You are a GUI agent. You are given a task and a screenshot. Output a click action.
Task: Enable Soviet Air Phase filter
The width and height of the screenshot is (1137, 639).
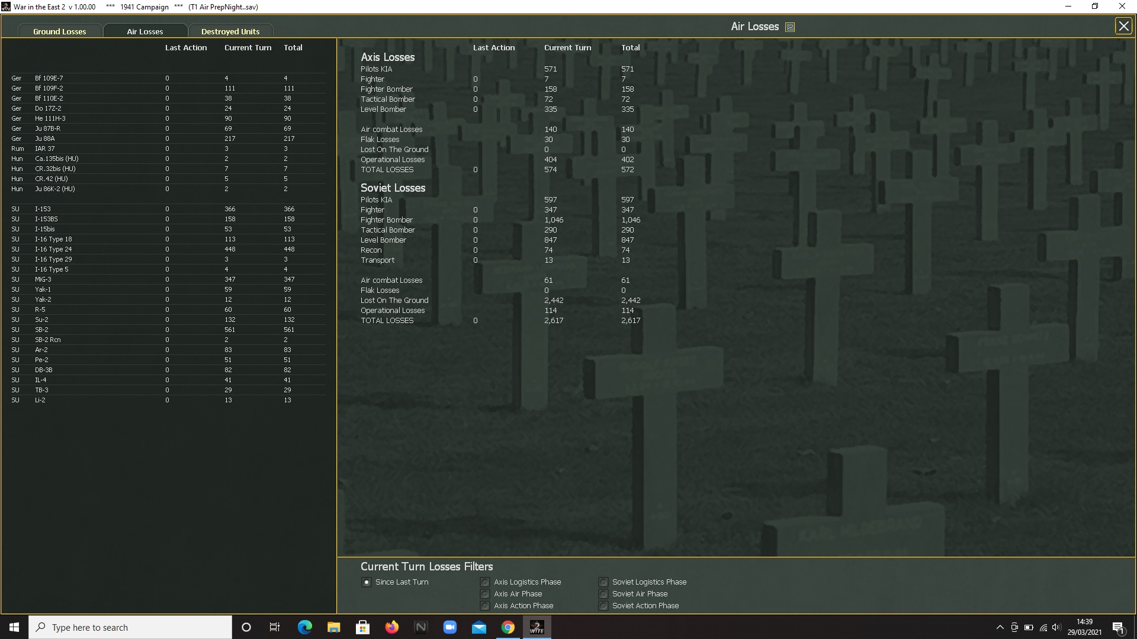[x=603, y=594]
